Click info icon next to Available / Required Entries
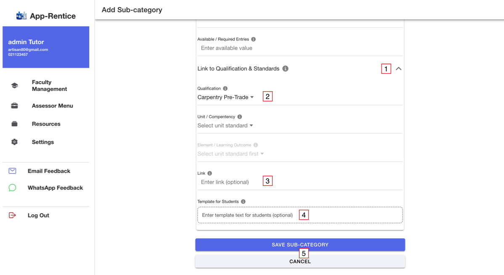 click(x=253, y=39)
